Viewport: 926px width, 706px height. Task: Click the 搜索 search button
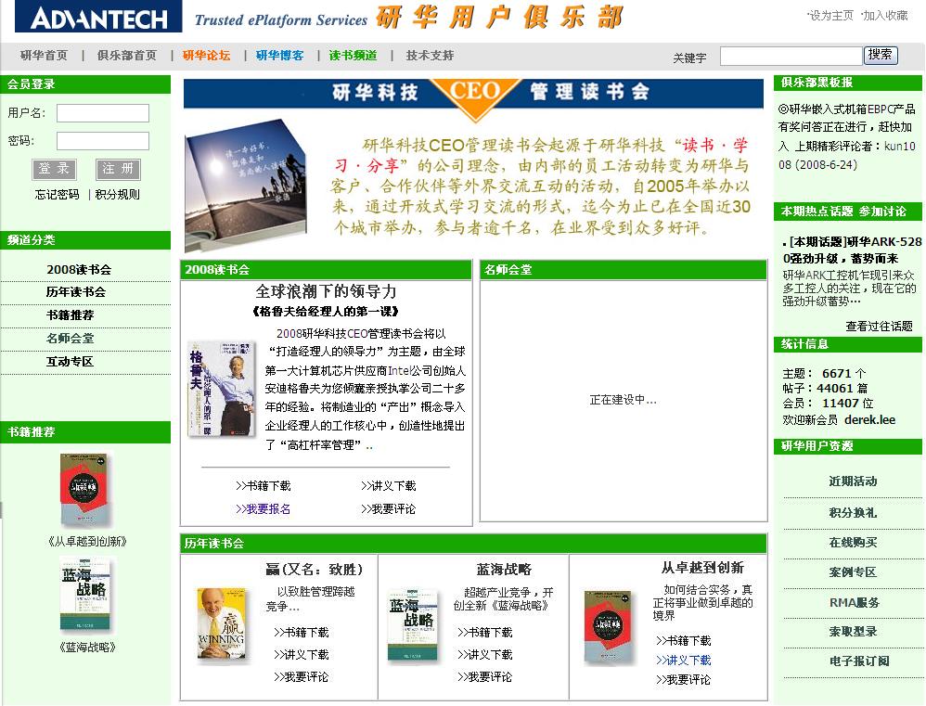[881, 56]
